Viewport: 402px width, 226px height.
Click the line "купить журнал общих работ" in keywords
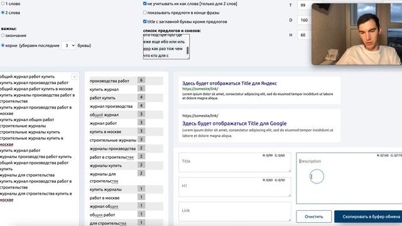coord(27,120)
